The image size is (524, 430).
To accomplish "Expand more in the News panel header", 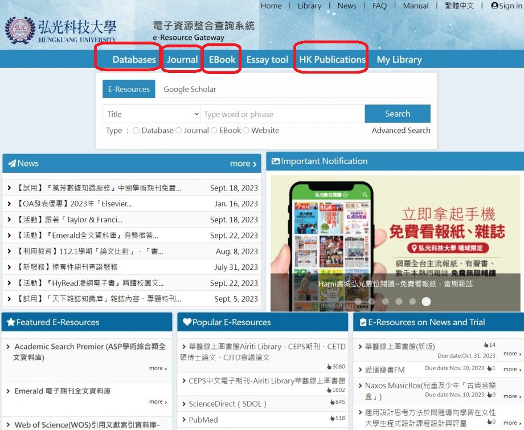I will click(x=243, y=164).
